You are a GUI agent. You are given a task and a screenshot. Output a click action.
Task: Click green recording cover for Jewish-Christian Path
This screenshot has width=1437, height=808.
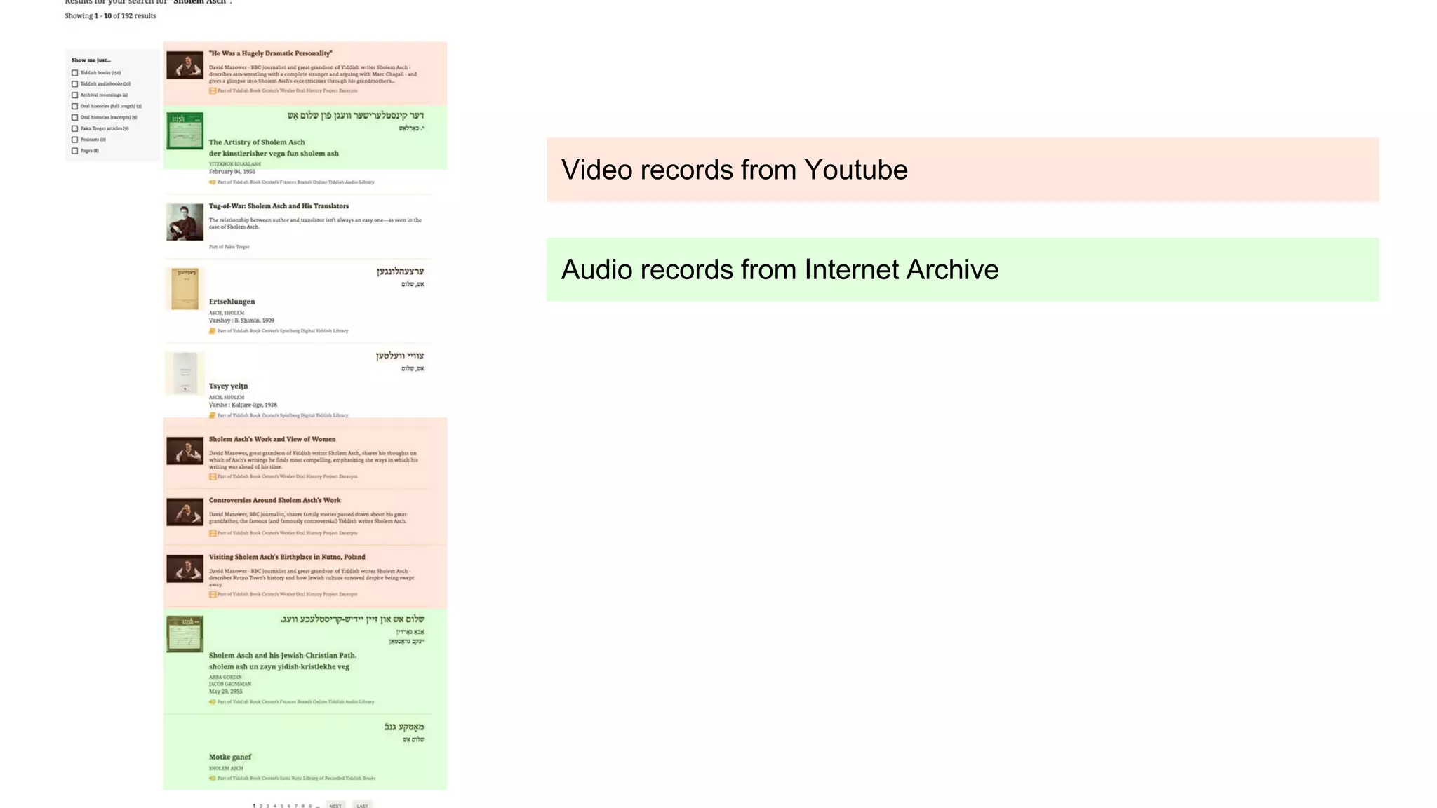pyautogui.click(x=185, y=634)
